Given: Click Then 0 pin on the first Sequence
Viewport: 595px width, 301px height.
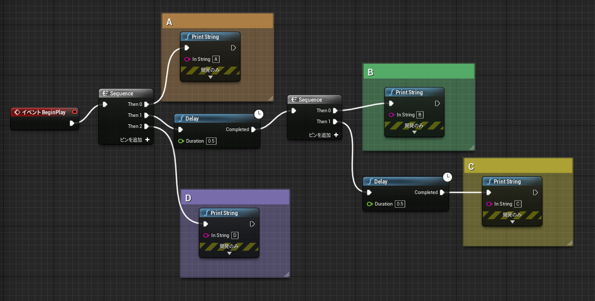Looking at the screenshot, I should point(146,104).
